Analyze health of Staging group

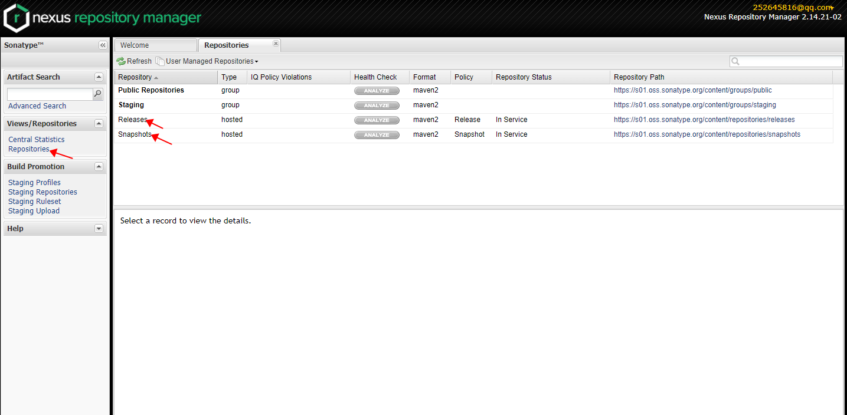pyautogui.click(x=377, y=106)
